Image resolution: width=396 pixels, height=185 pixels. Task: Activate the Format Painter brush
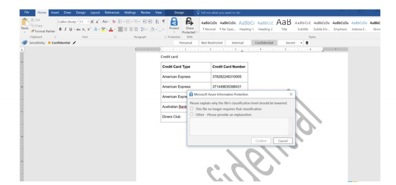click(x=33, y=31)
